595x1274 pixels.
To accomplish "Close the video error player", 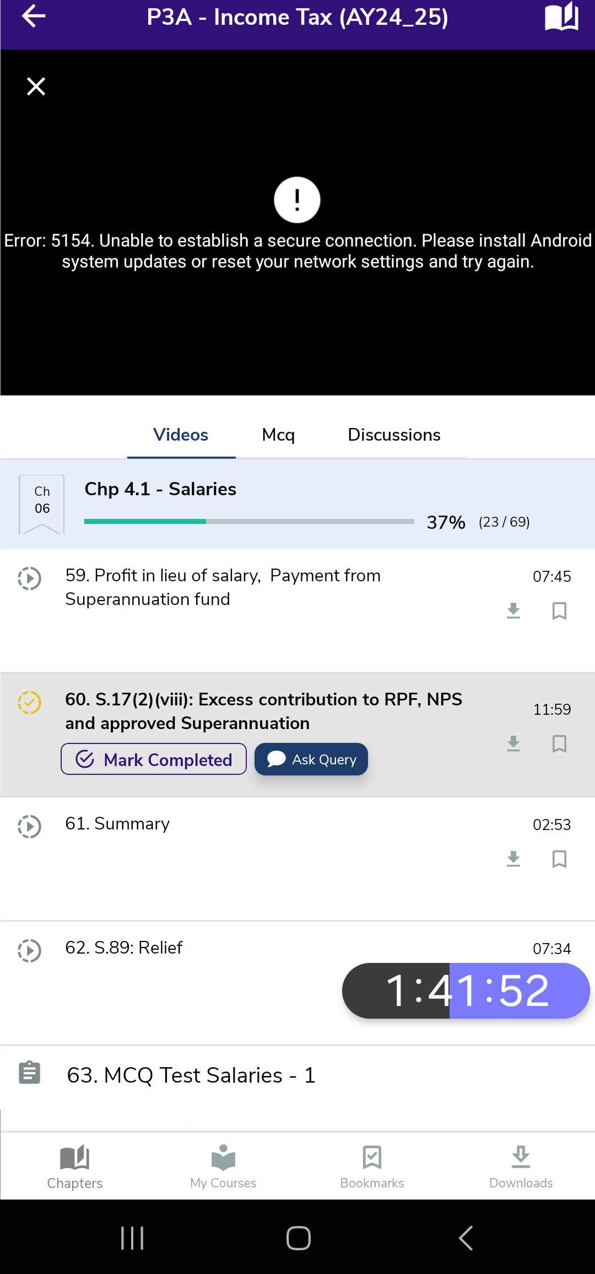I will coord(36,87).
